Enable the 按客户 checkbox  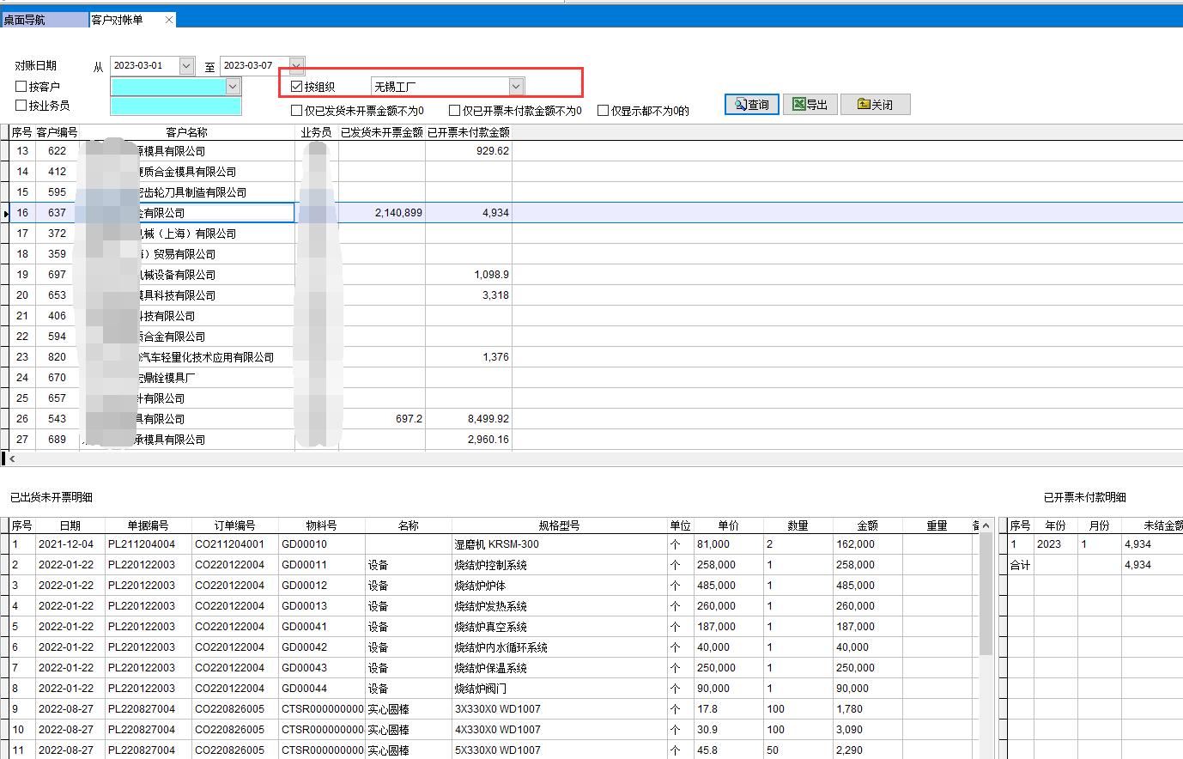21,87
